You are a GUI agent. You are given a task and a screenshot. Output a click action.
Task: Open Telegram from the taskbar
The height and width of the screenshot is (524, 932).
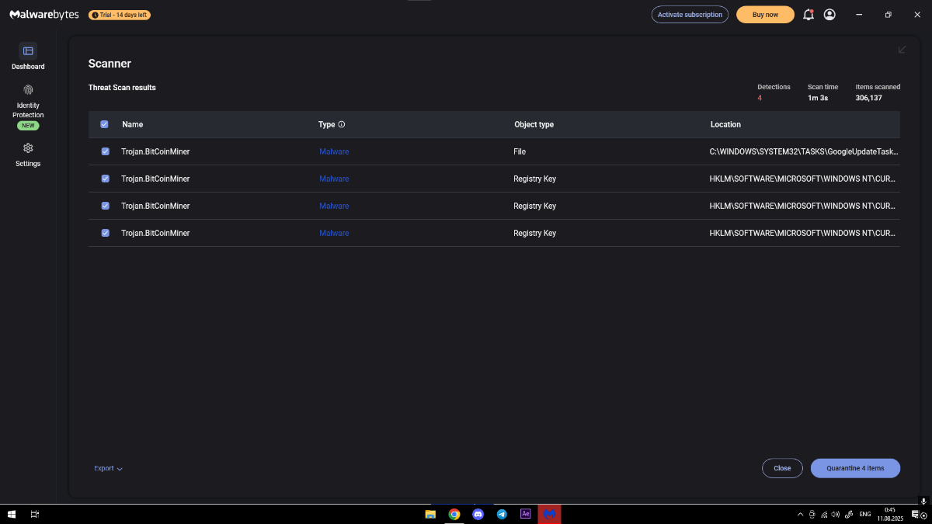(x=502, y=514)
